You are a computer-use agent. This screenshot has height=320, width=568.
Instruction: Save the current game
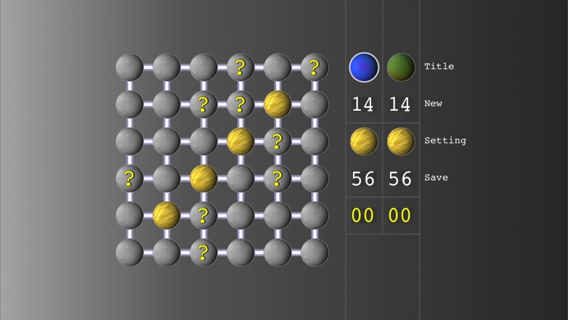(x=435, y=177)
